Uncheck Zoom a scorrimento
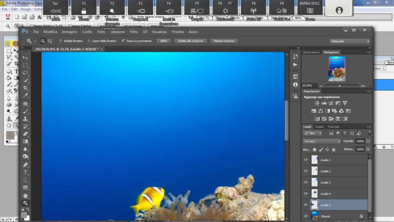 point(123,41)
